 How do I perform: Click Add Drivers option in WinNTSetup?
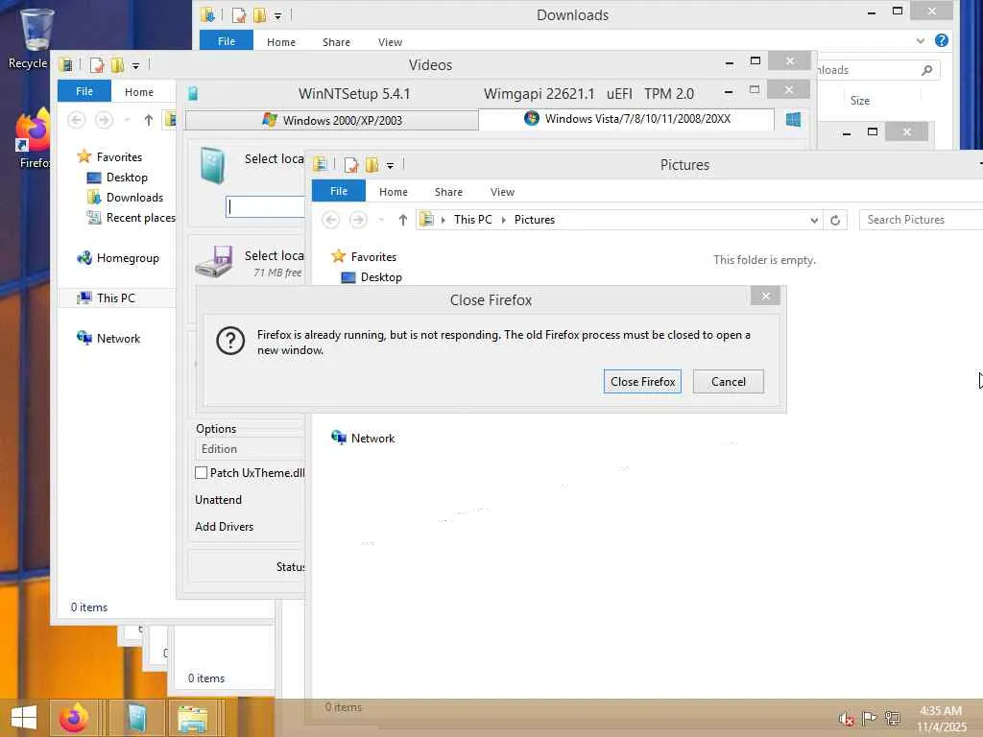click(224, 527)
